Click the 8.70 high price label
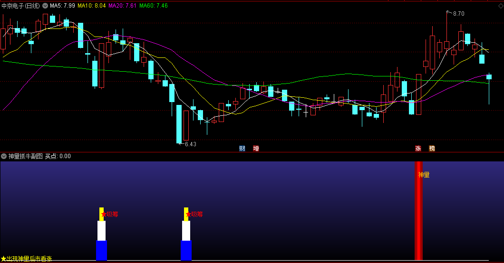Viewport: 504px width, 263px height. 459,13
